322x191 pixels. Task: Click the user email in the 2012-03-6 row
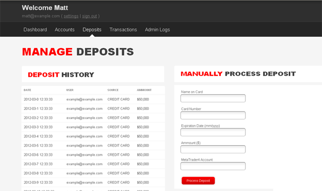coord(84,155)
